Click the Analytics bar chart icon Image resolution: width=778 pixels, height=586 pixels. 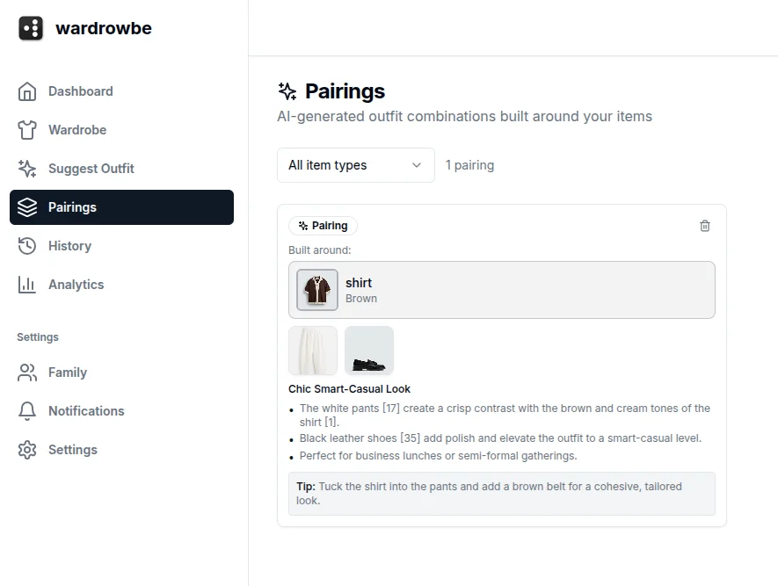click(x=27, y=285)
